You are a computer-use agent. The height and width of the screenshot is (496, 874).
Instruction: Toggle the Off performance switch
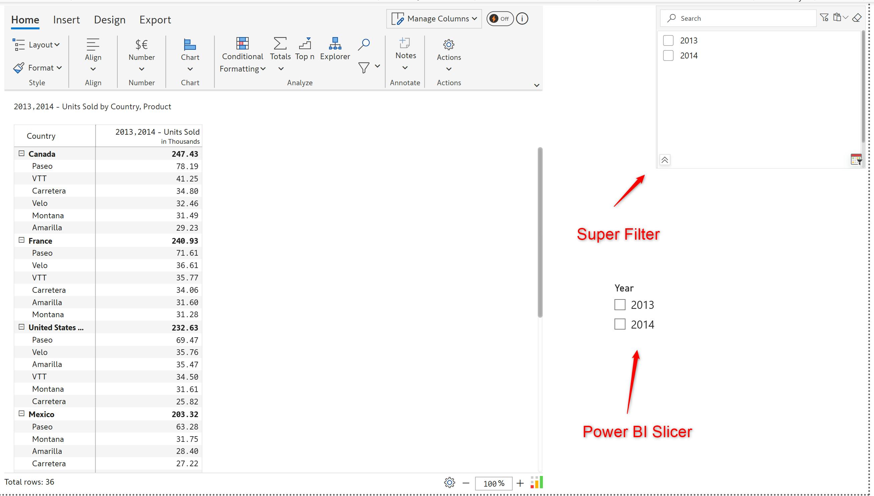pos(500,19)
